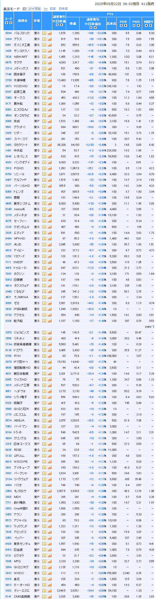The width and height of the screenshot is (156, 599).
Task: Open book icon for エディア row
Action: [x=44, y=233]
